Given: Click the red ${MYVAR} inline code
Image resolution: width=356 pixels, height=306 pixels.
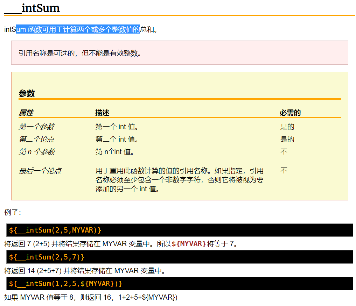Looking at the screenshot, I should tap(189, 244).
